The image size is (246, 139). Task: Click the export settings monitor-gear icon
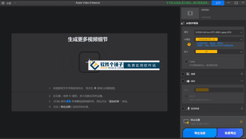point(186,122)
